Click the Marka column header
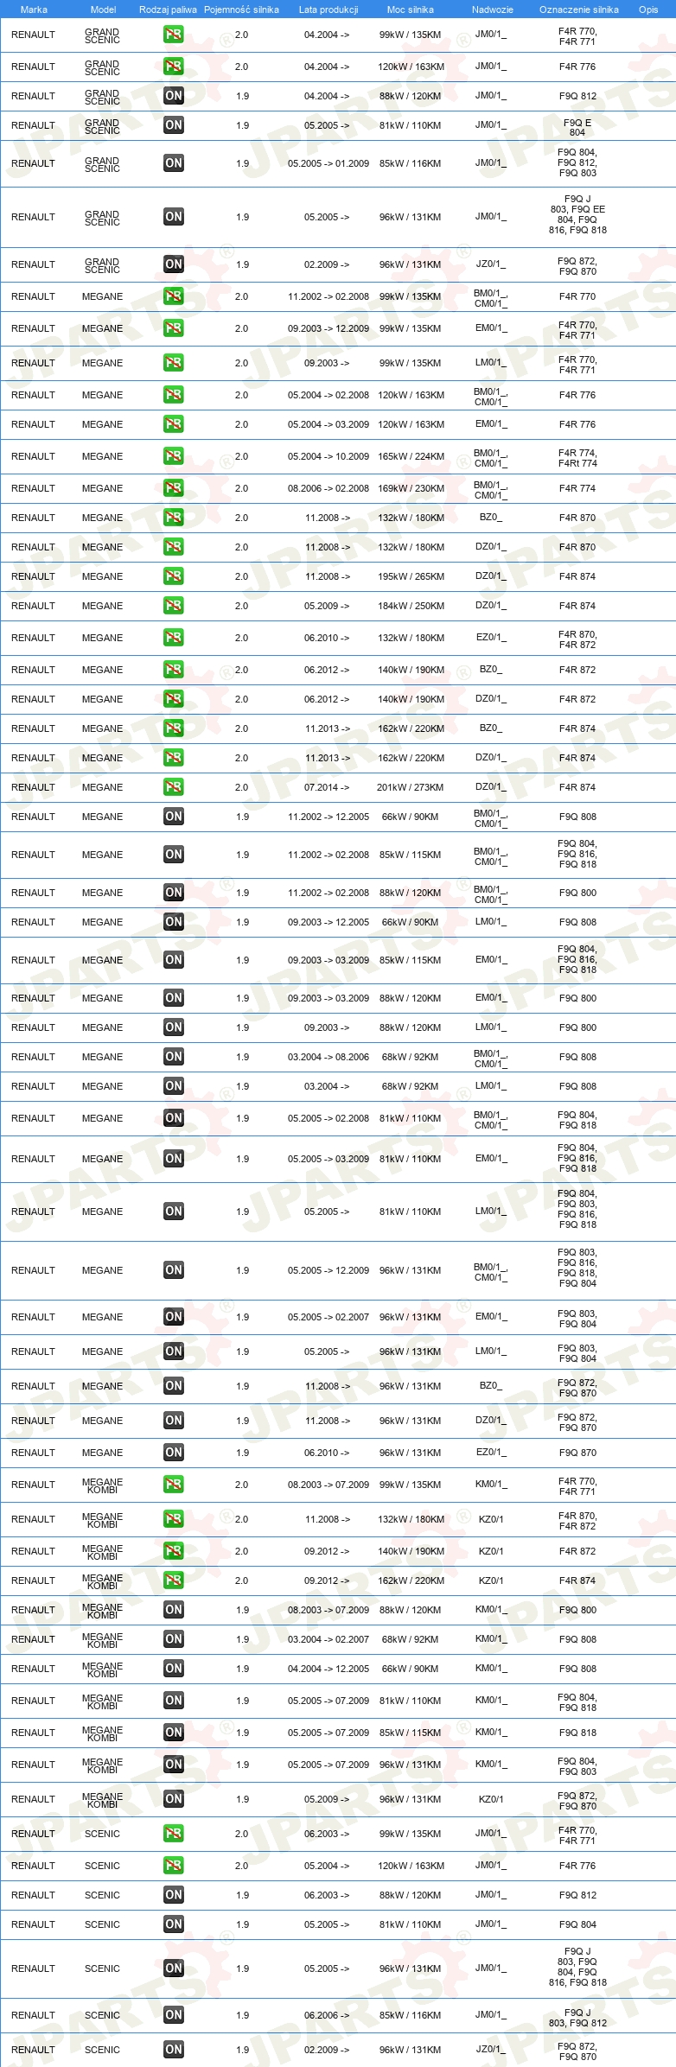The image size is (676, 2067). pos(34,10)
